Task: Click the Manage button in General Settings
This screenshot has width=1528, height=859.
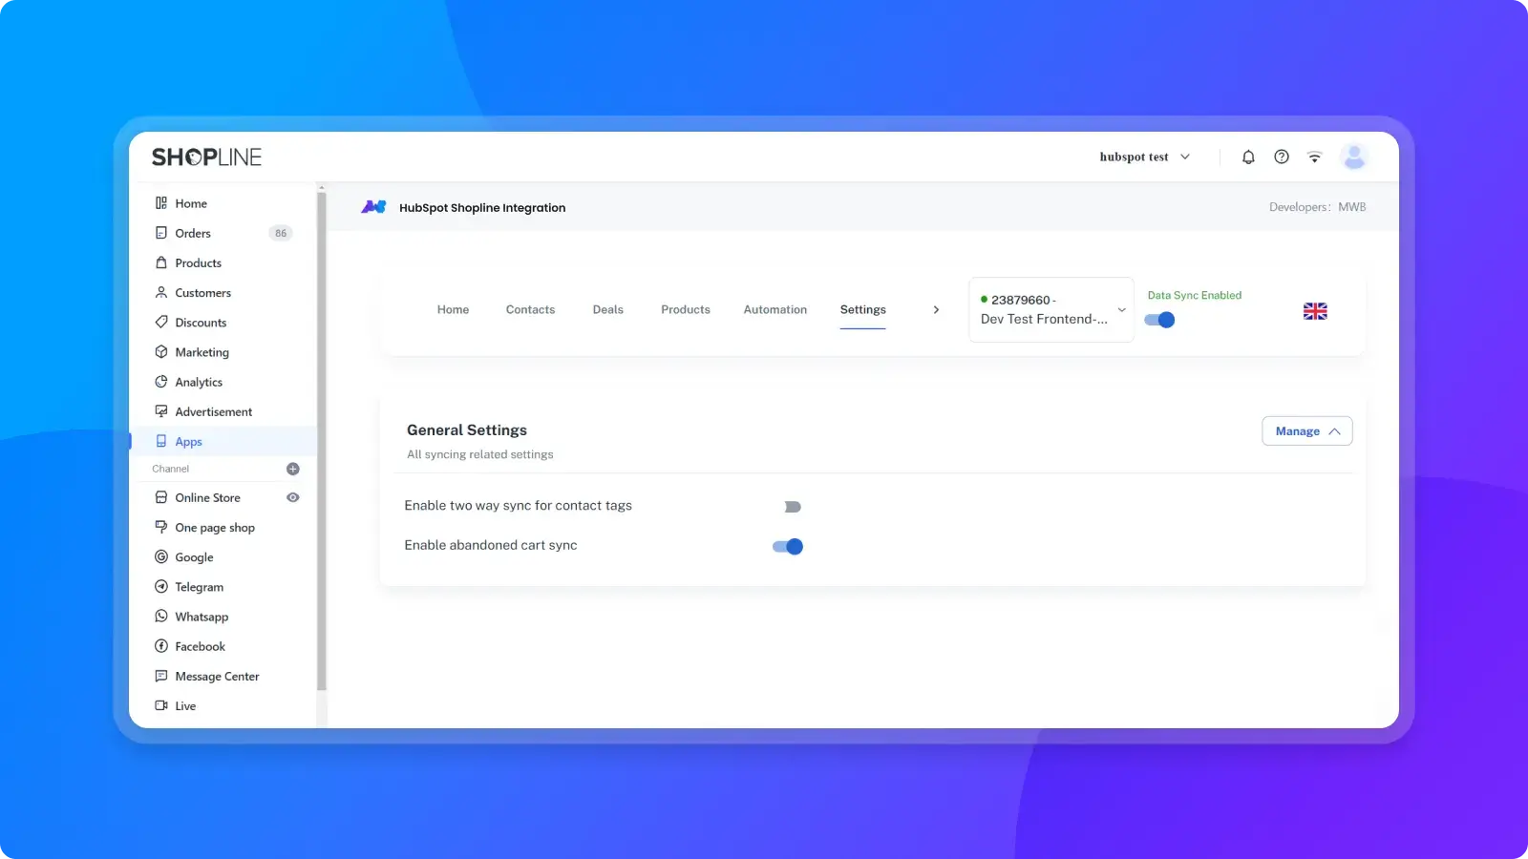Action: pos(1306,431)
